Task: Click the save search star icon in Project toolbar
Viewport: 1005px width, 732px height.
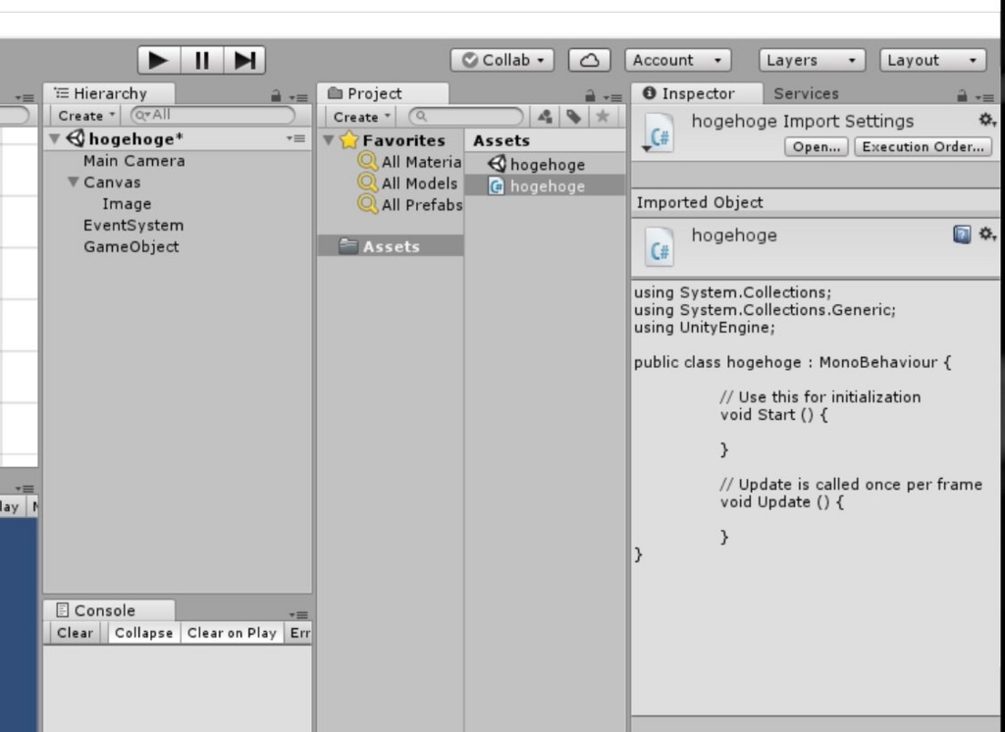Action: point(603,116)
